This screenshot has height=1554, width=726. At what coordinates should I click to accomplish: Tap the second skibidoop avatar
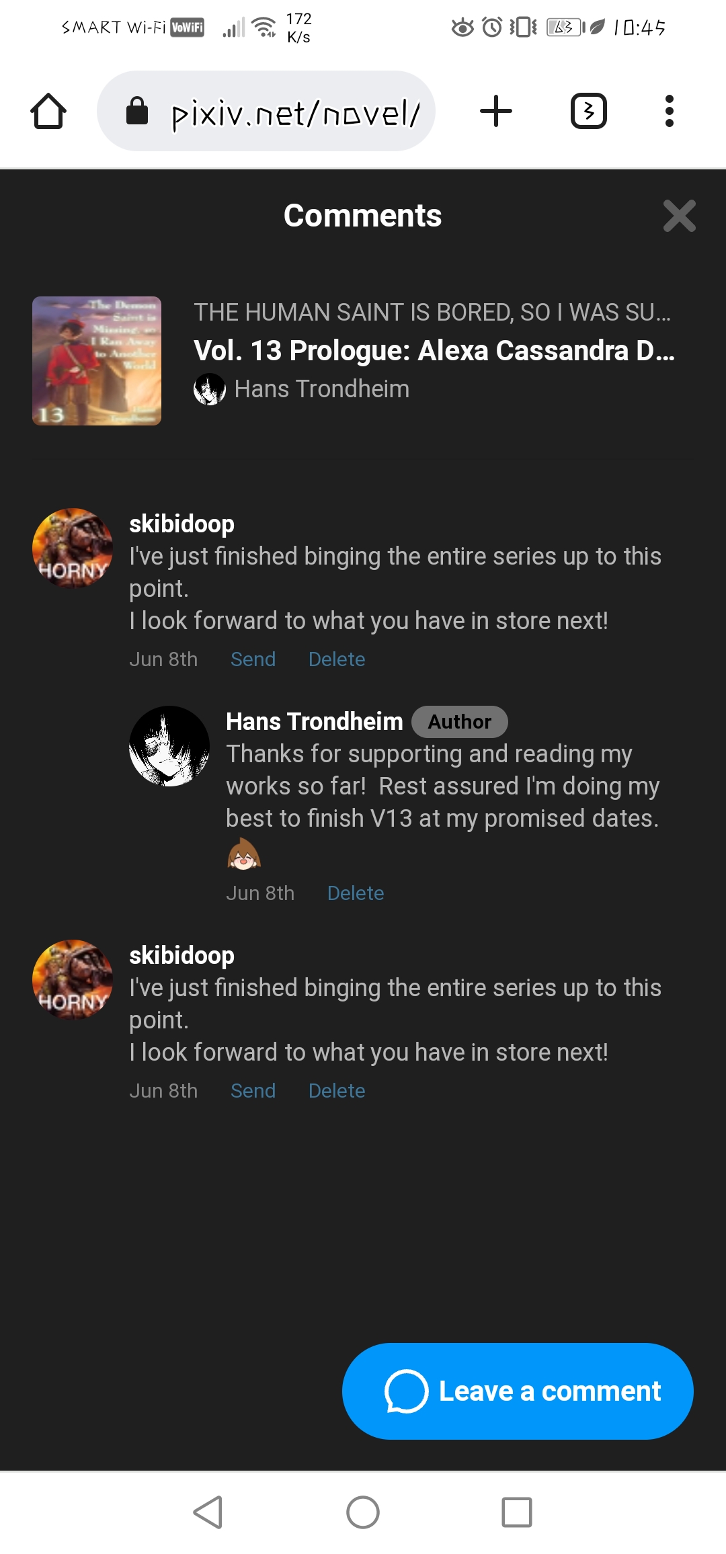coord(73,979)
